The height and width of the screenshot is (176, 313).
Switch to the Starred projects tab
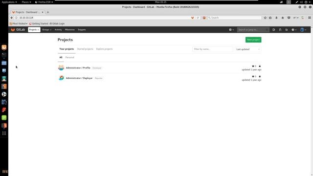coord(85,49)
